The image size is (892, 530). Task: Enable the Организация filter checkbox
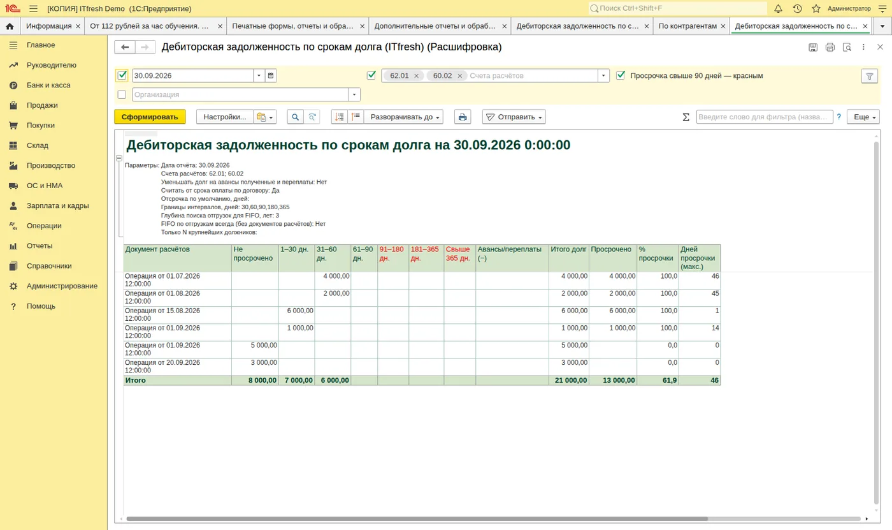coord(122,94)
